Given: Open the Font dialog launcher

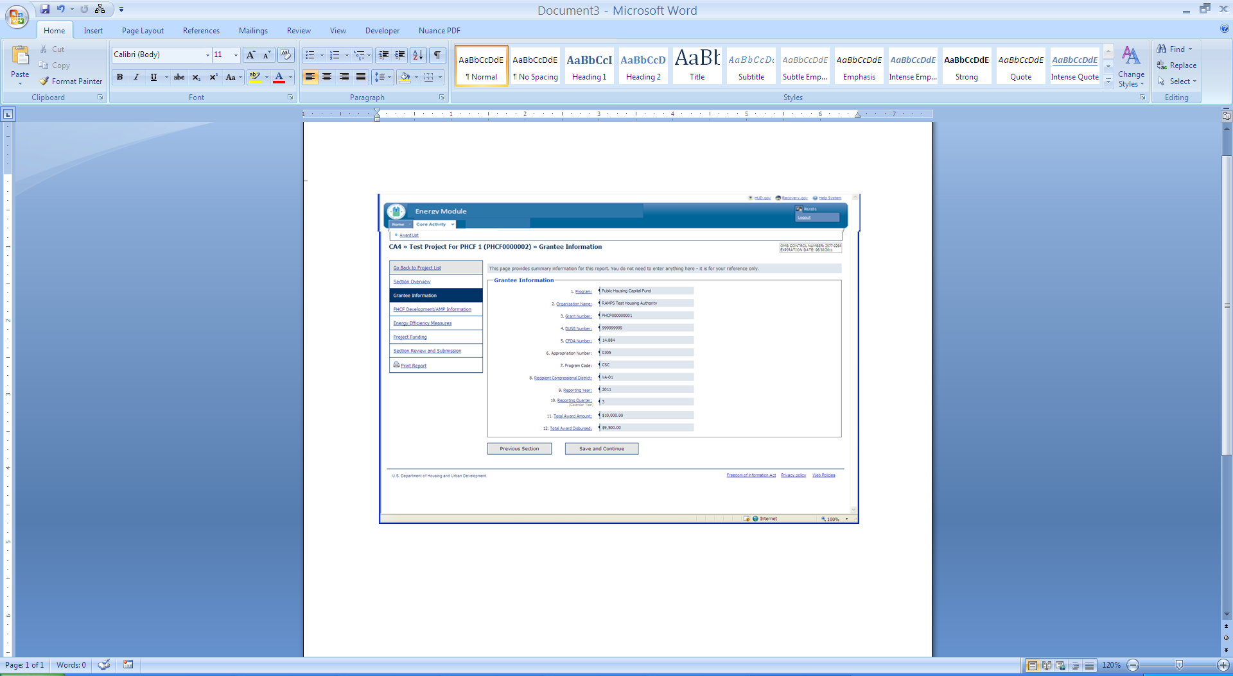Looking at the screenshot, I should coord(290,97).
